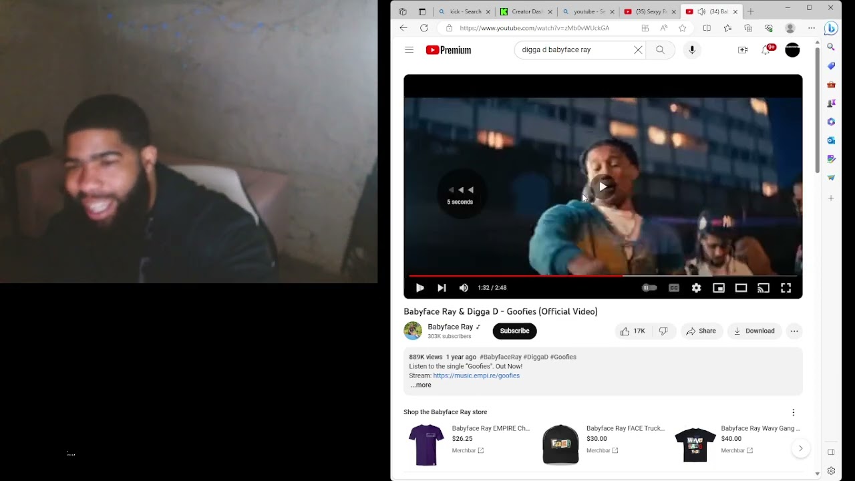Run search with the magnifier button
855x481 pixels.
pos(660,50)
